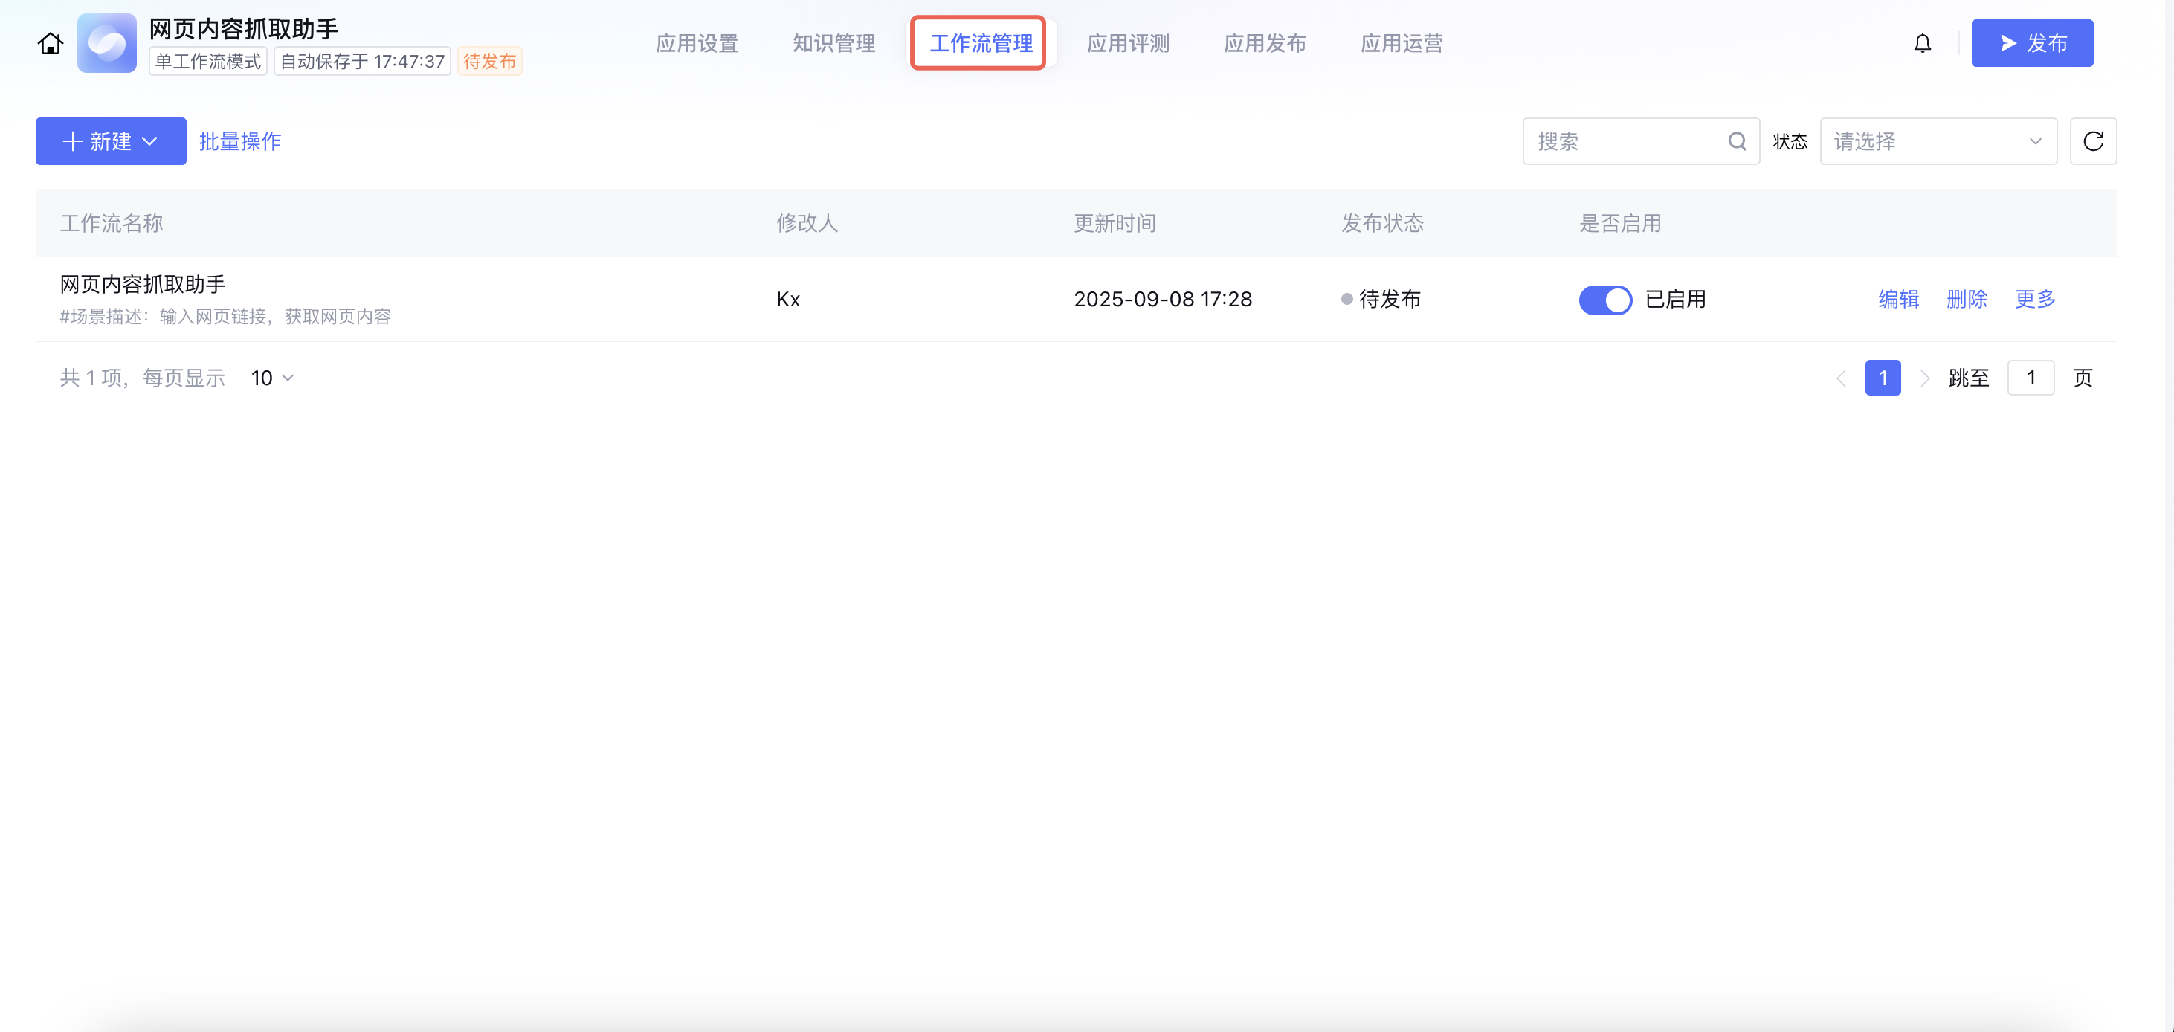The height and width of the screenshot is (1032, 2174).
Task: Click the refresh list icon
Action: [2093, 141]
